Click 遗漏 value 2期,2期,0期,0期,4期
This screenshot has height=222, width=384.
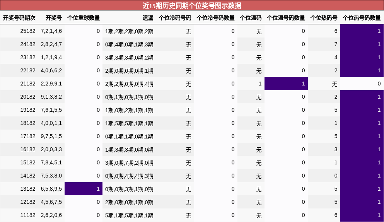point(129,84)
